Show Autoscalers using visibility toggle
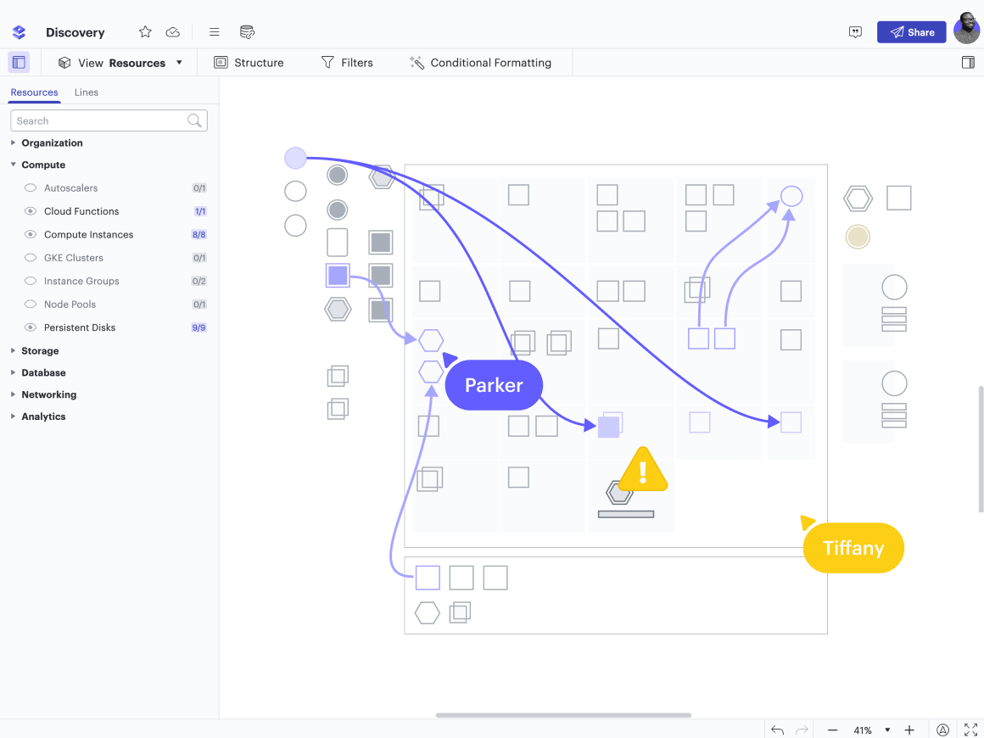 click(31, 188)
